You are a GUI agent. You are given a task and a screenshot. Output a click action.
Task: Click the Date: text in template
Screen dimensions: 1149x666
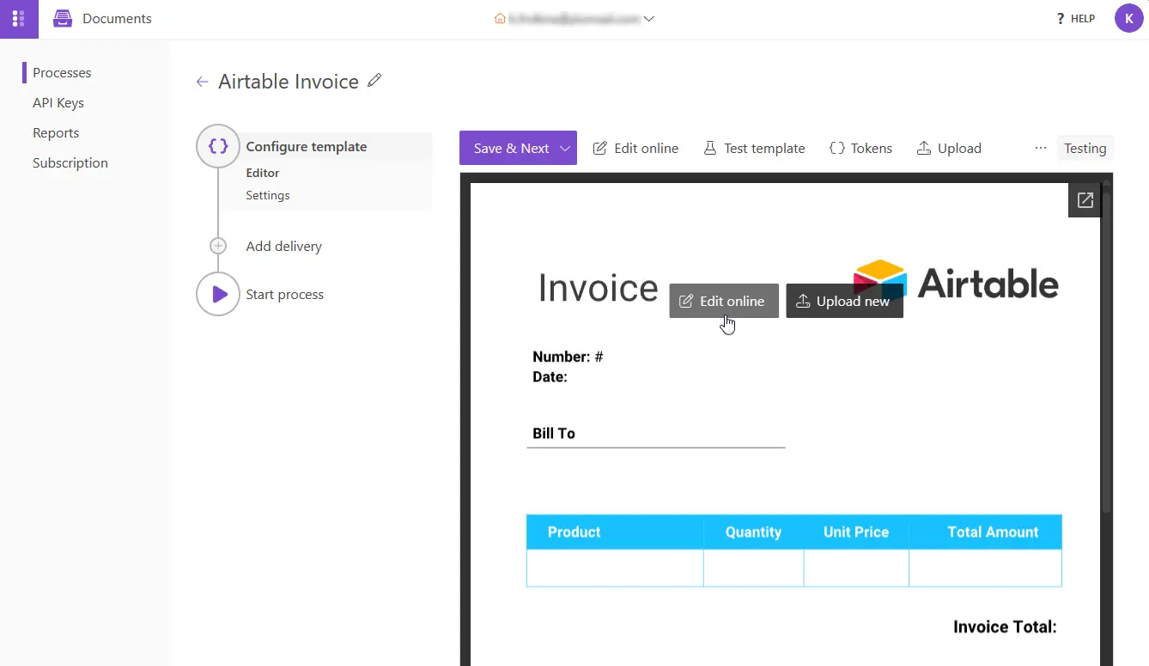(x=550, y=376)
